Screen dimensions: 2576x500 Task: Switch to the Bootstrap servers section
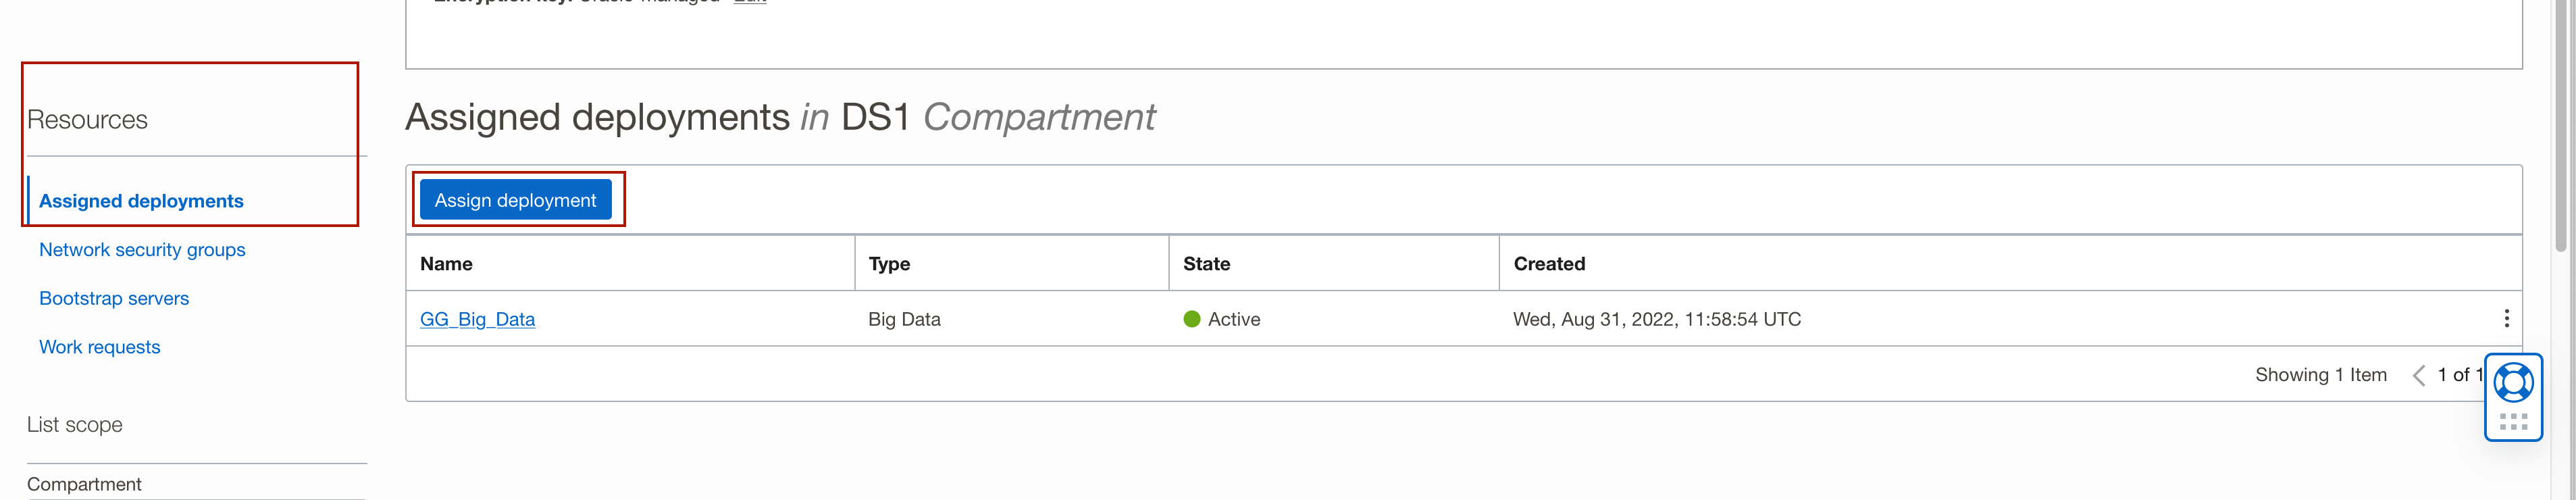pos(114,298)
